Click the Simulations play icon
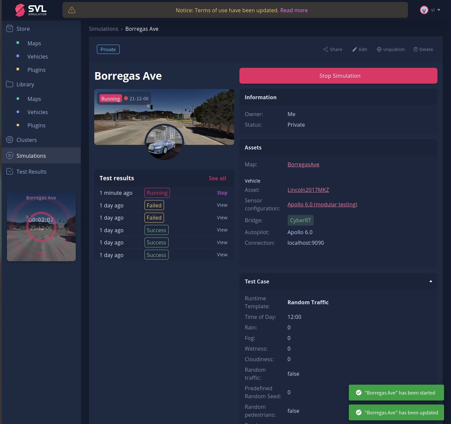Viewport: 451px width, 424px height. coord(10,155)
